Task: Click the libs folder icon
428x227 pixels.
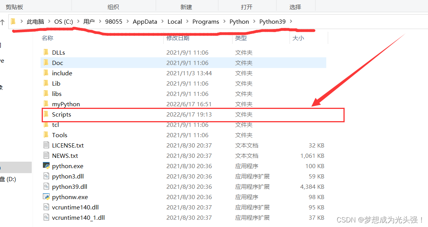Action: [x=46, y=94]
